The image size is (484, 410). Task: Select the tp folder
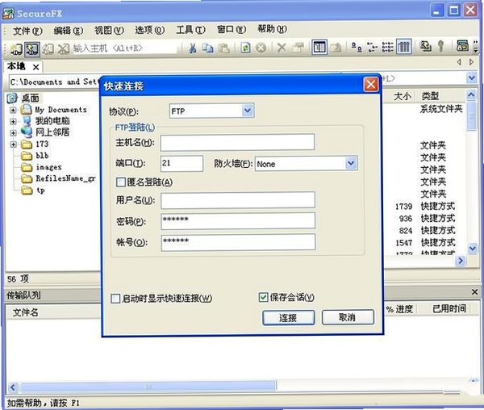(x=40, y=190)
